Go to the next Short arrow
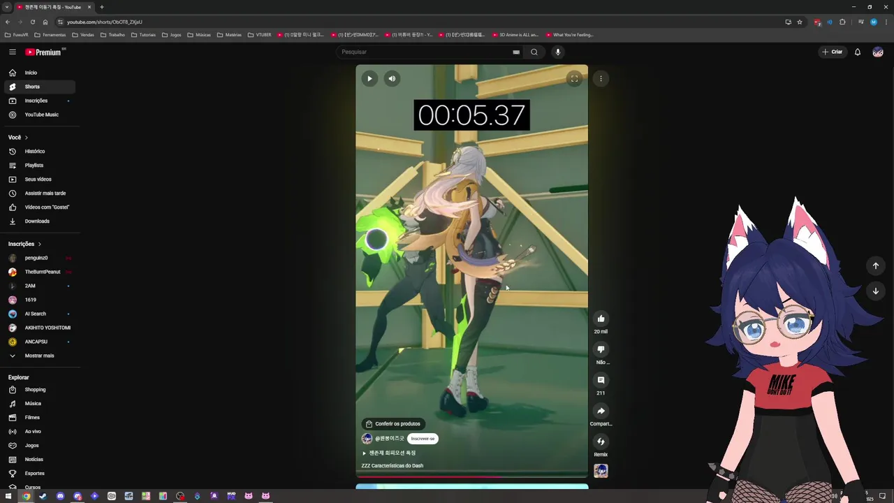This screenshot has width=894, height=503. [x=875, y=291]
